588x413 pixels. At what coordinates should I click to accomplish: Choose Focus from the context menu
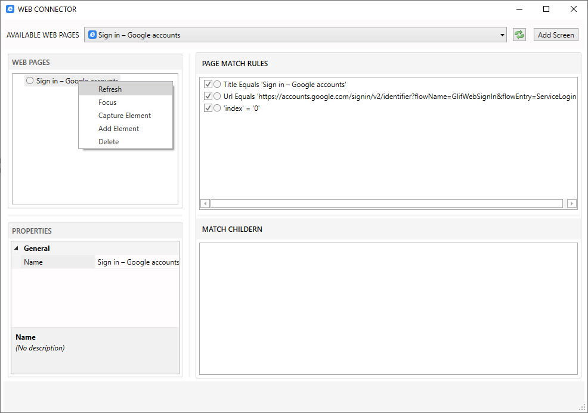107,102
